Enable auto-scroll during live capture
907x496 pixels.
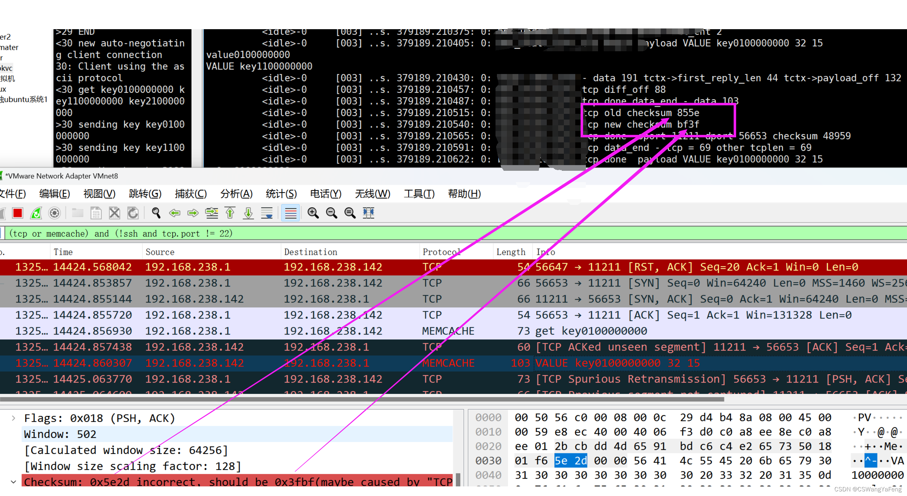click(x=267, y=213)
